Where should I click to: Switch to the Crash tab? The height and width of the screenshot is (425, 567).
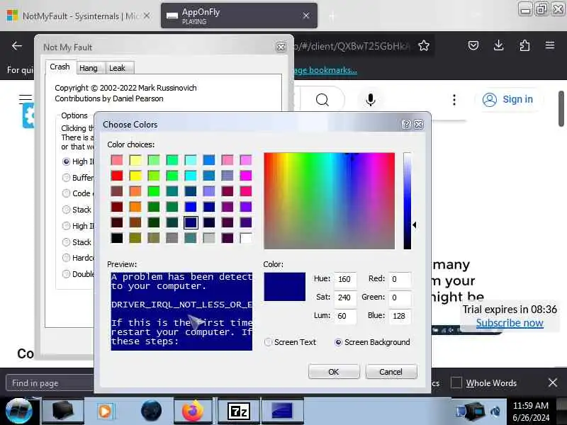point(60,67)
